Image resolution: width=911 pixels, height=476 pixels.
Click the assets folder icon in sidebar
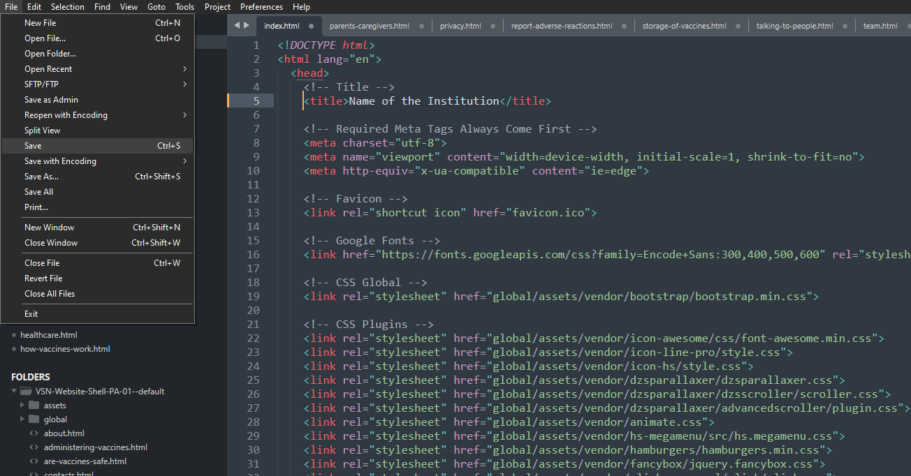point(34,406)
